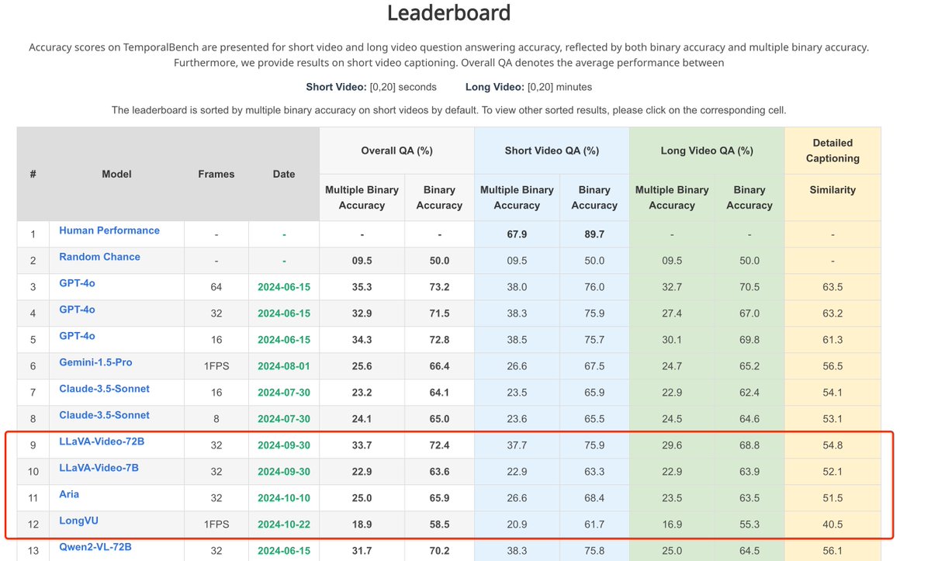Open the Random Chance model link

(99, 257)
